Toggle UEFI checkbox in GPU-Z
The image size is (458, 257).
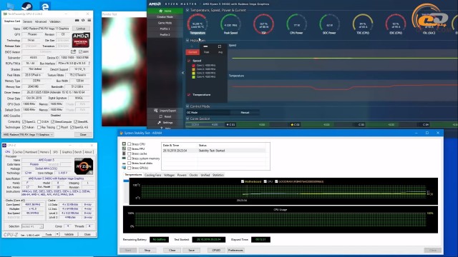coord(80,51)
